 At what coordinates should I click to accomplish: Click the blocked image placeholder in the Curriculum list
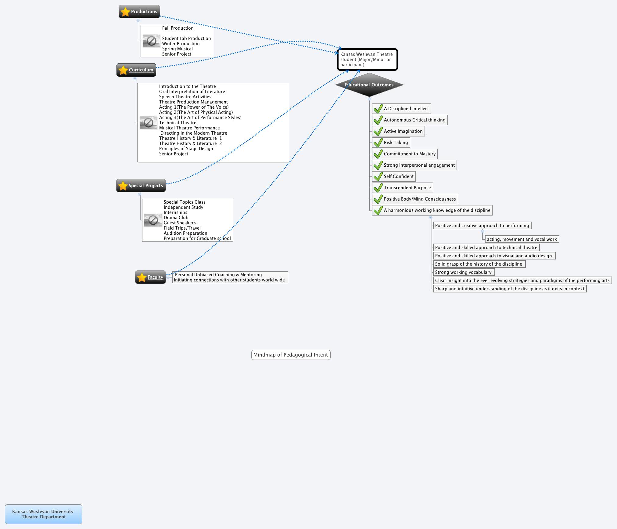(149, 123)
